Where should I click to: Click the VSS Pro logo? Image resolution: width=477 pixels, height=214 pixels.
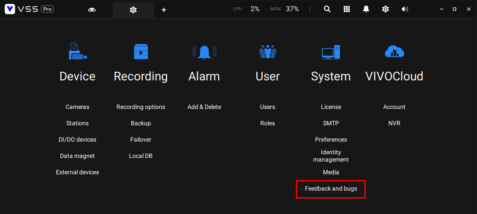pos(29,9)
